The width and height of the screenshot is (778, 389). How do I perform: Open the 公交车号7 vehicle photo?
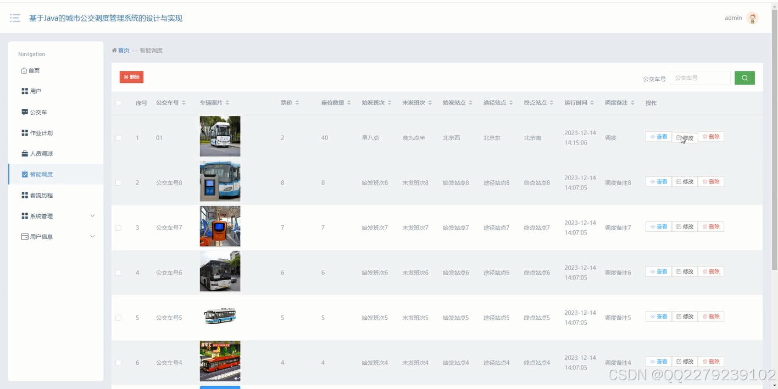click(x=220, y=226)
